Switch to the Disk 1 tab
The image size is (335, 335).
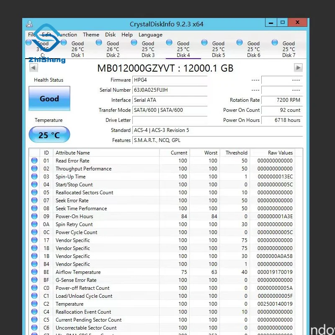click(x=77, y=49)
